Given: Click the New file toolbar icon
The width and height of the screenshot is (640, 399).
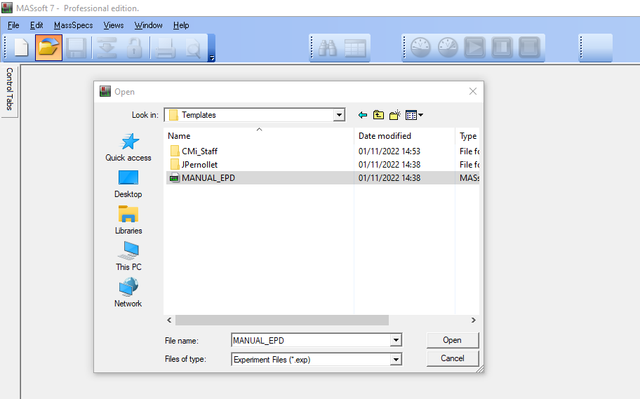Looking at the screenshot, I should point(22,48).
